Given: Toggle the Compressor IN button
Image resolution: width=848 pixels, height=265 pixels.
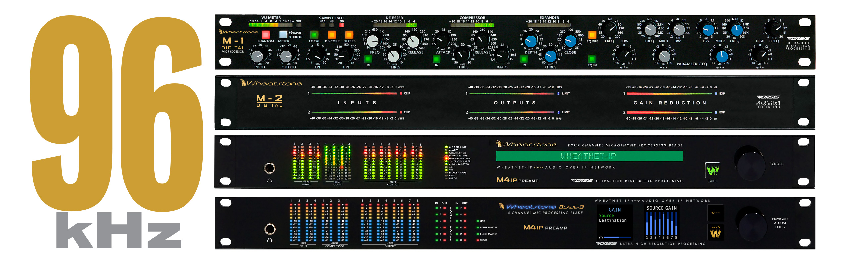Looking at the screenshot, I should [436, 59].
